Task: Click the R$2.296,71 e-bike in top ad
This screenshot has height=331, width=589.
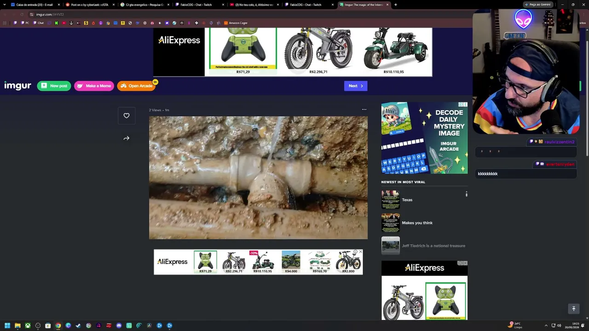Action: [x=318, y=51]
